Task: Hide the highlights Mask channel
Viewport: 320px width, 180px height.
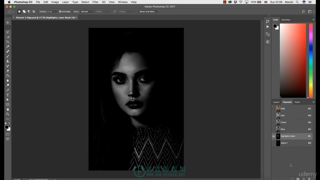Action: pyautogui.click(x=273, y=136)
